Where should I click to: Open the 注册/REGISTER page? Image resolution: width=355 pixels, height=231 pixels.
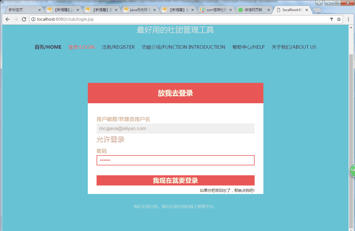[118, 47]
